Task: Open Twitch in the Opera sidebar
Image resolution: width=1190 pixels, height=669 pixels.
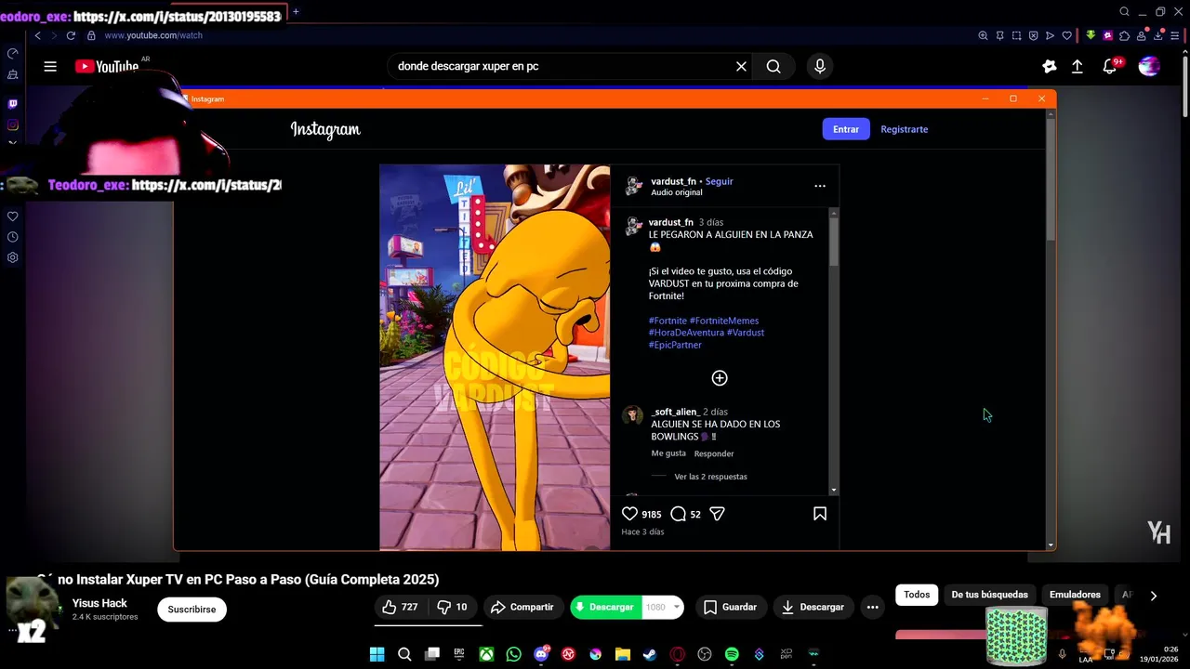Action: [x=12, y=104]
